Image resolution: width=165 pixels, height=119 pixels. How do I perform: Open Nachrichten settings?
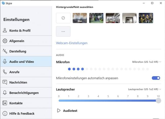pos(26,82)
